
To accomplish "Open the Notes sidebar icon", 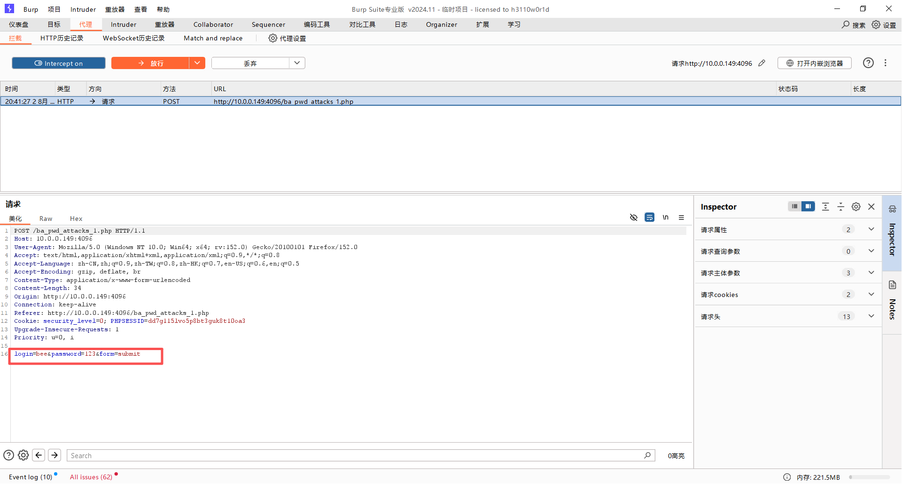I will (x=893, y=285).
